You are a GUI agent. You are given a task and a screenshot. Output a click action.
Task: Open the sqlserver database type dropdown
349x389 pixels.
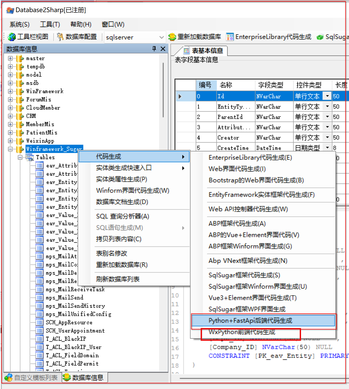tap(161, 37)
